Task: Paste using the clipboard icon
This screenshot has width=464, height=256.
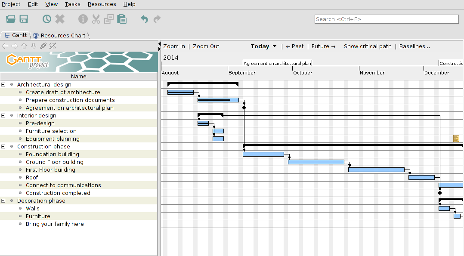Action: [x=122, y=19]
